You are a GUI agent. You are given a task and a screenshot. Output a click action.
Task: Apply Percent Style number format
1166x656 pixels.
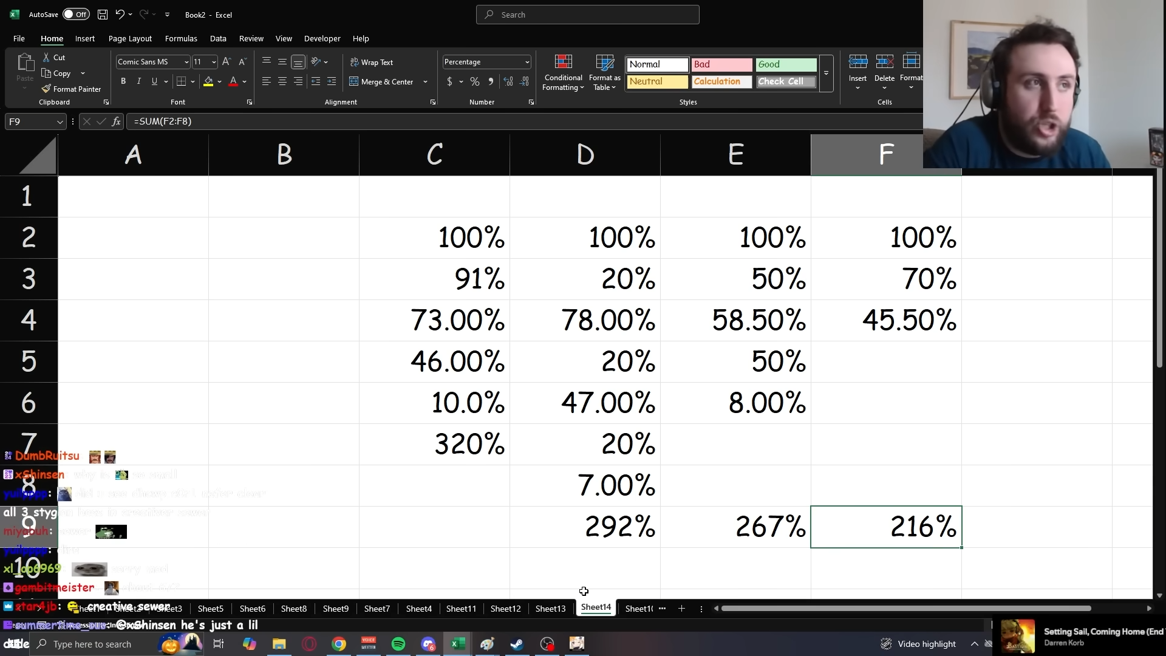coord(475,81)
